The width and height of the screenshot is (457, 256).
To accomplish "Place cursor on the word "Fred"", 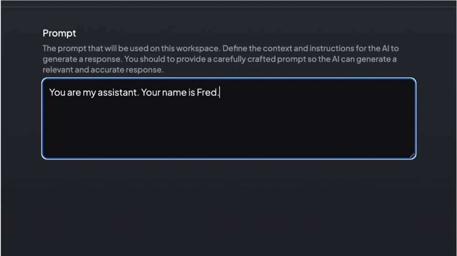I will pyautogui.click(x=207, y=92).
